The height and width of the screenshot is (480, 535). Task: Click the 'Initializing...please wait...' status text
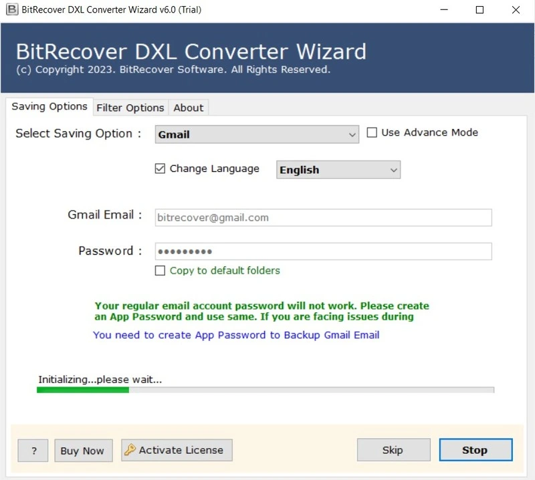click(x=100, y=379)
